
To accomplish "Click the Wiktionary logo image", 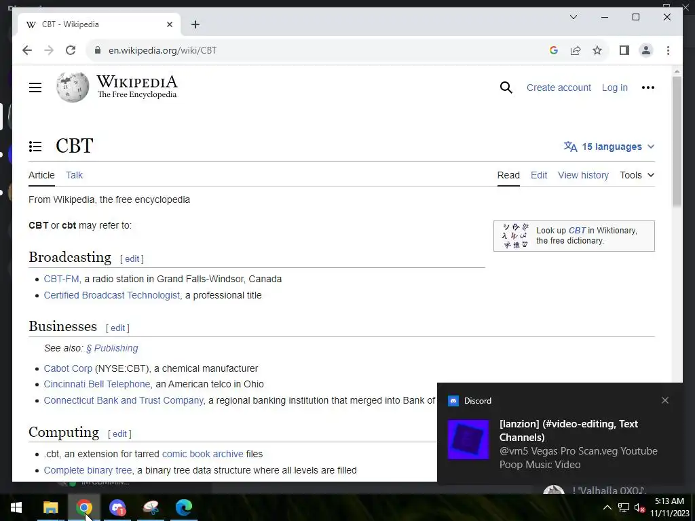I will (515, 235).
